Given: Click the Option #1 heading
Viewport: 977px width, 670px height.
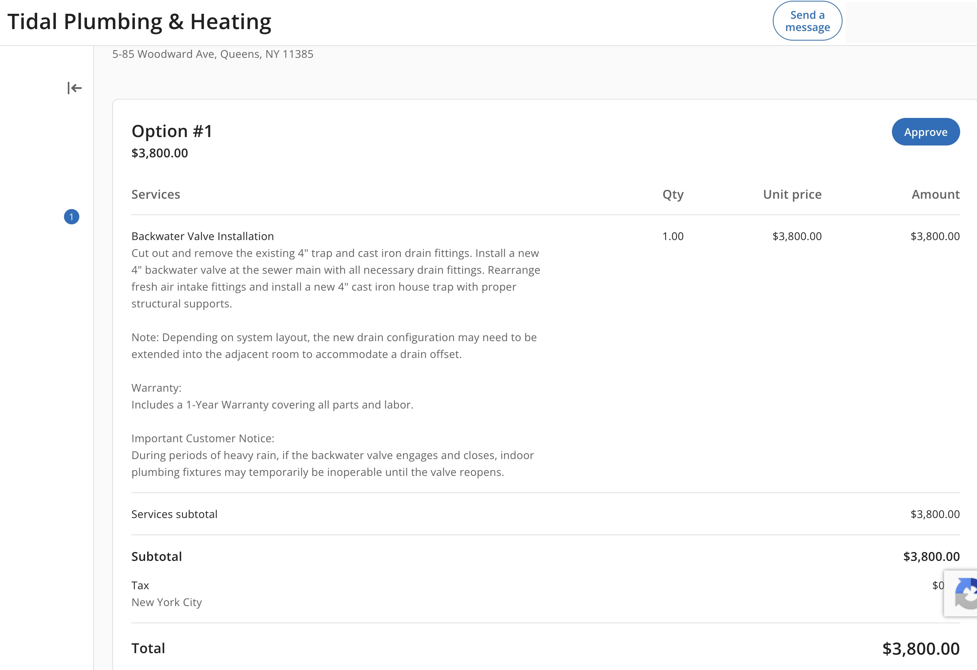Looking at the screenshot, I should (x=172, y=131).
